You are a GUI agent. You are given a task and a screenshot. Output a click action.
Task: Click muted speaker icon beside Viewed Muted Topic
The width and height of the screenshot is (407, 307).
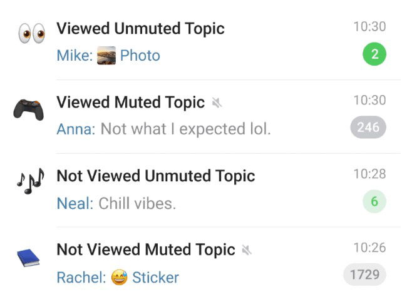tap(217, 102)
